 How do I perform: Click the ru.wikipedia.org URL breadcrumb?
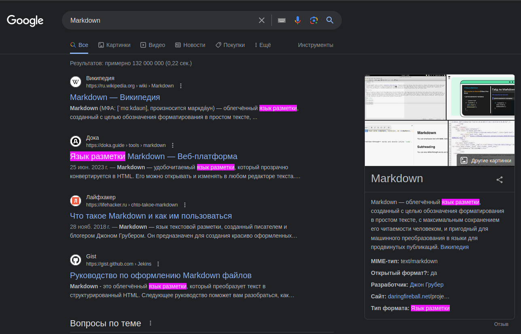[130, 86]
